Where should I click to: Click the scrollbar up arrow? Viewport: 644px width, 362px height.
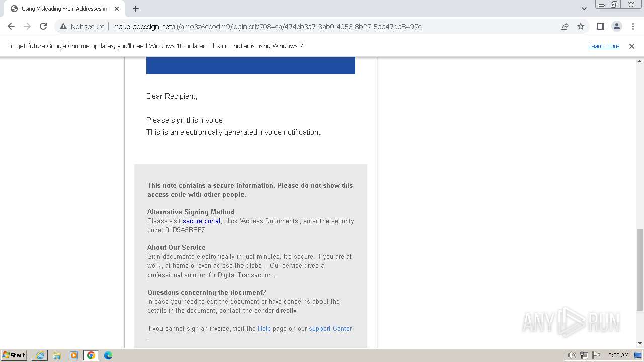(x=640, y=61)
